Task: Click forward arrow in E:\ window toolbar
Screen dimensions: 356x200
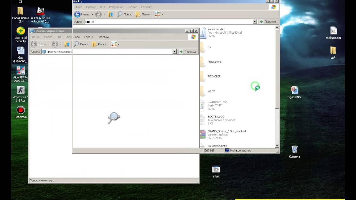Action: pos(98,14)
